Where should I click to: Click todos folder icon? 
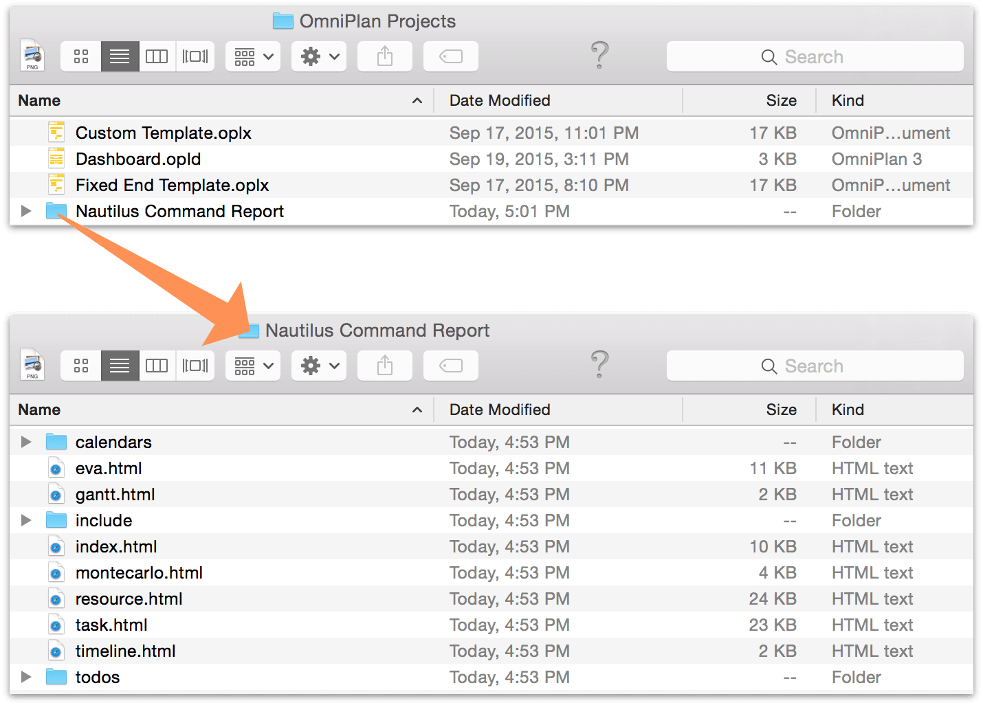point(56,677)
